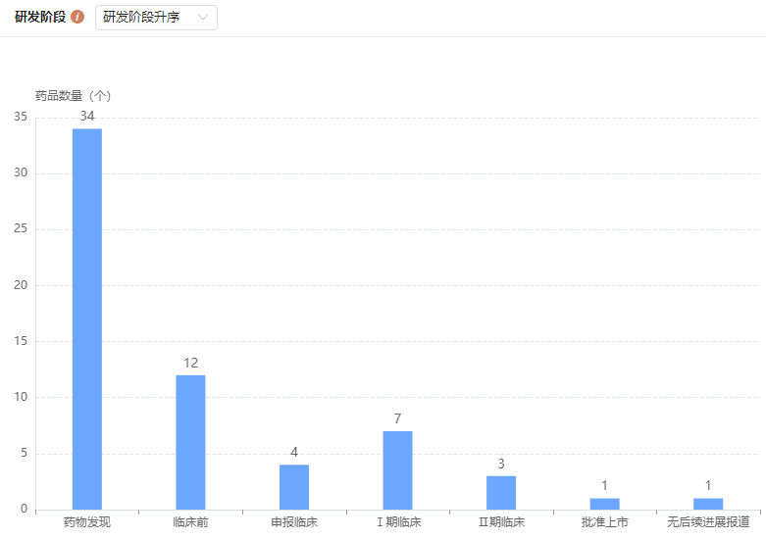Viewport: 766px width, 539px height.
Task: Click the 12 value label above 临床前
Action: [190, 364]
